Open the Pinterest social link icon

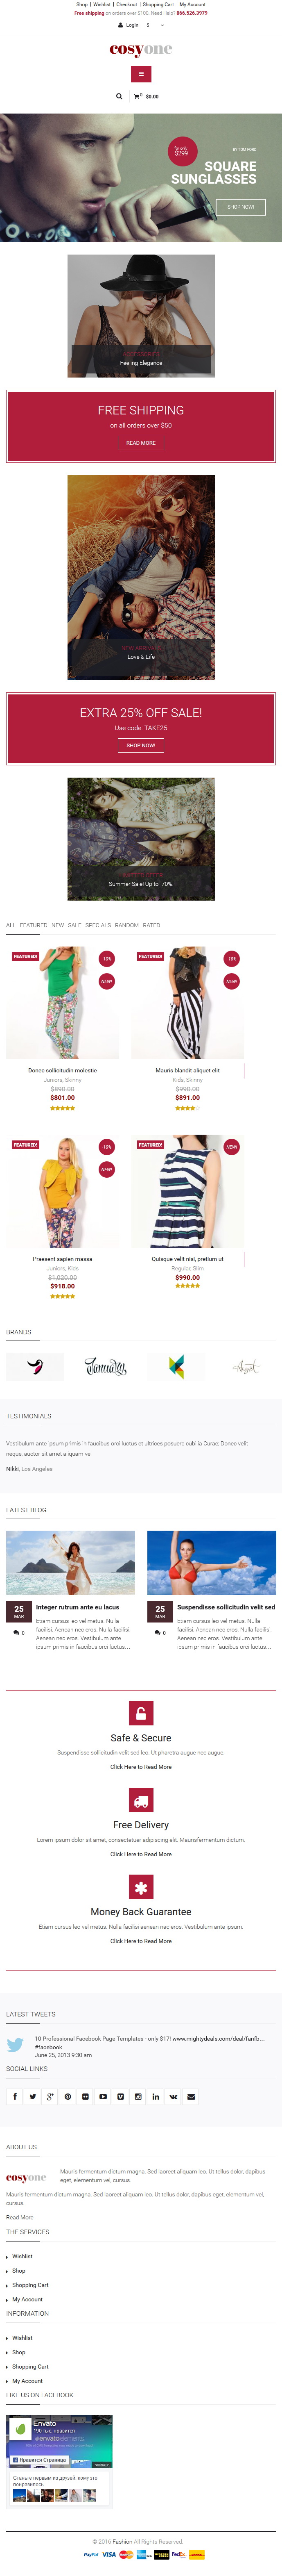coord(68,2096)
